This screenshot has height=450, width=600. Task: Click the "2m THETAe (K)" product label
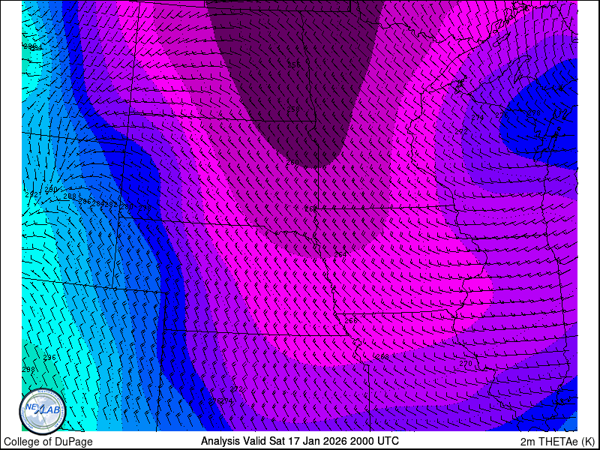558,442
